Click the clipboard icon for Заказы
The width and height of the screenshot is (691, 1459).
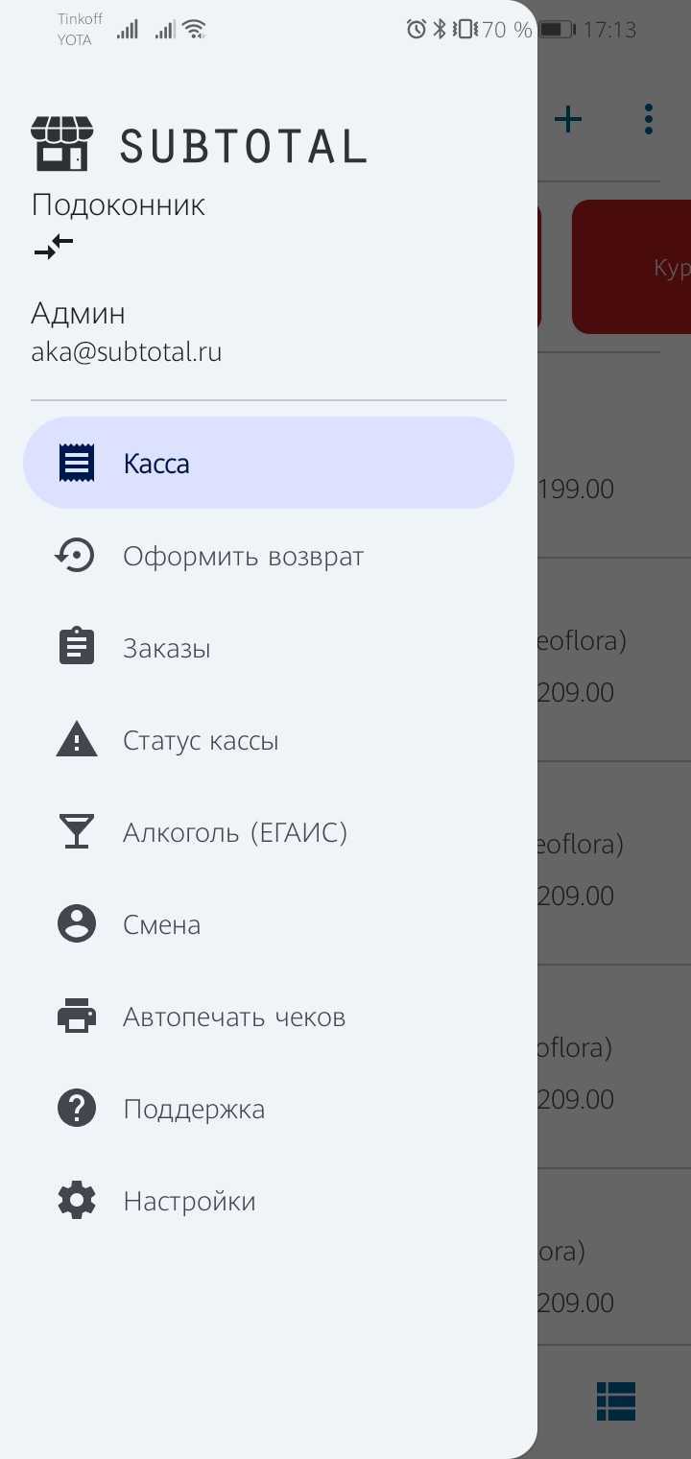(x=77, y=647)
